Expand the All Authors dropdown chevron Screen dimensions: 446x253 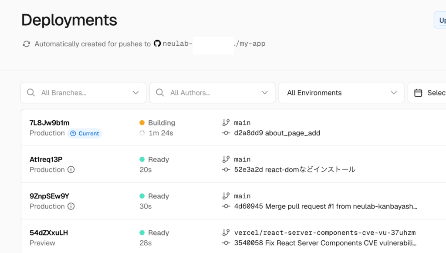point(264,93)
